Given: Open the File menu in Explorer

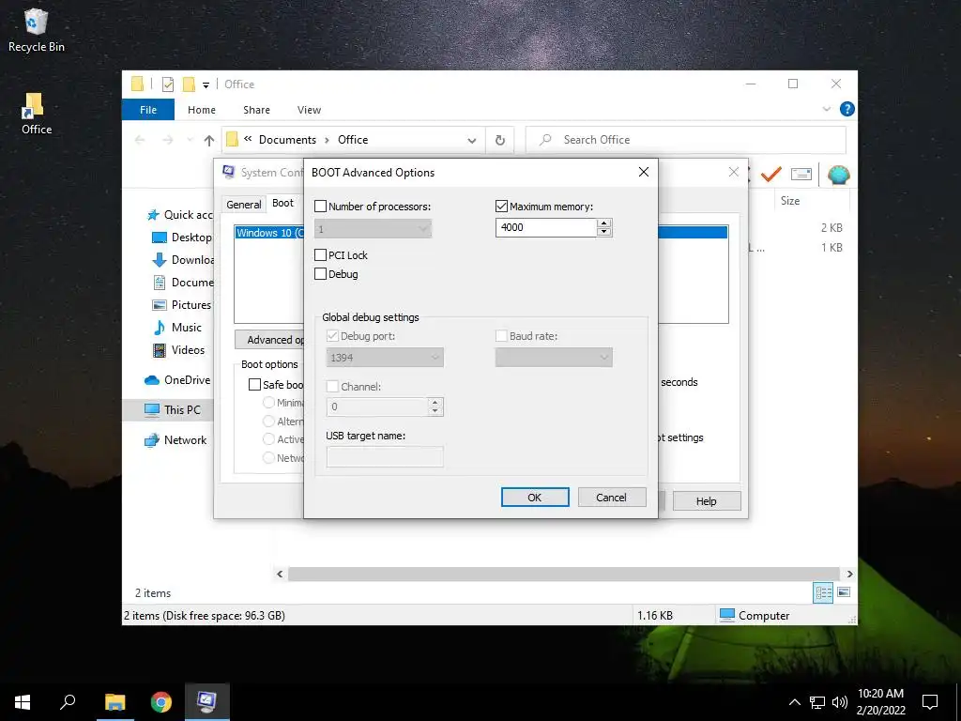Looking at the screenshot, I should tap(148, 110).
